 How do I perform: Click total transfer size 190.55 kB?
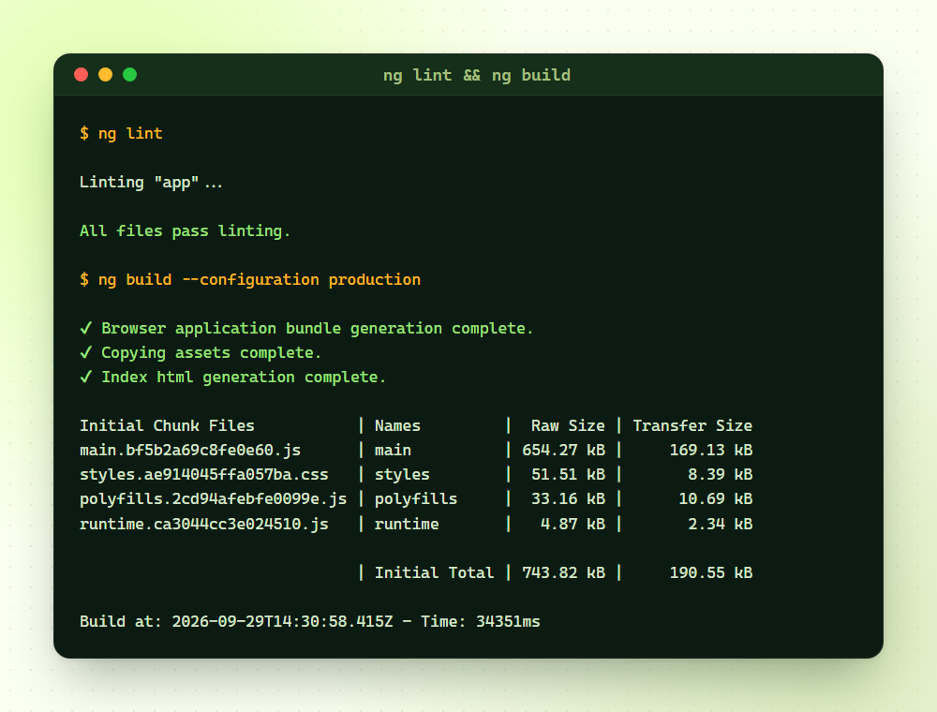[711, 572]
